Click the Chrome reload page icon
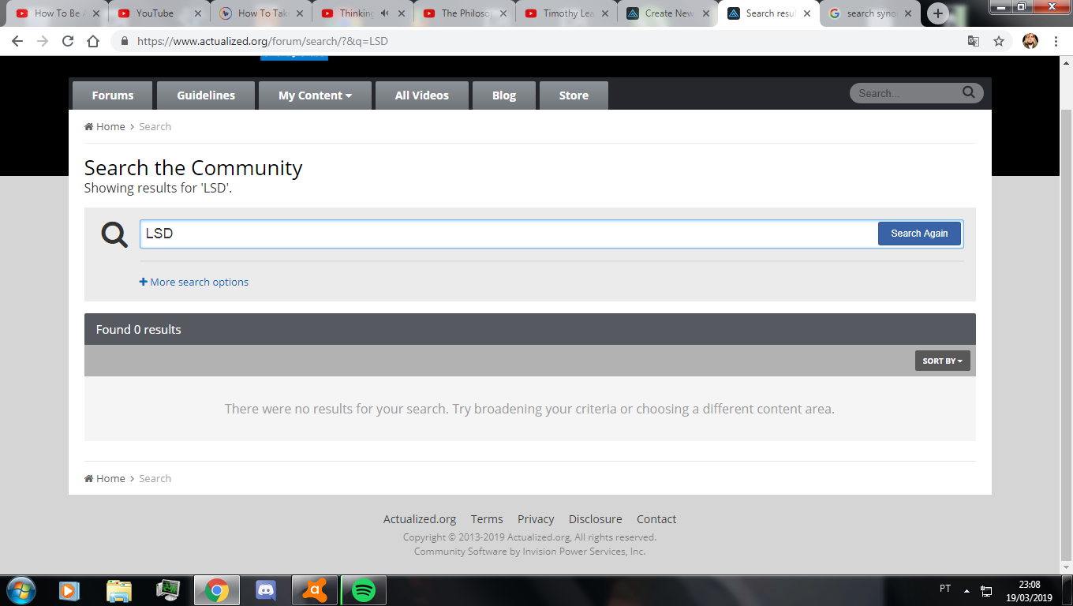This screenshot has height=606, width=1073. click(x=68, y=41)
